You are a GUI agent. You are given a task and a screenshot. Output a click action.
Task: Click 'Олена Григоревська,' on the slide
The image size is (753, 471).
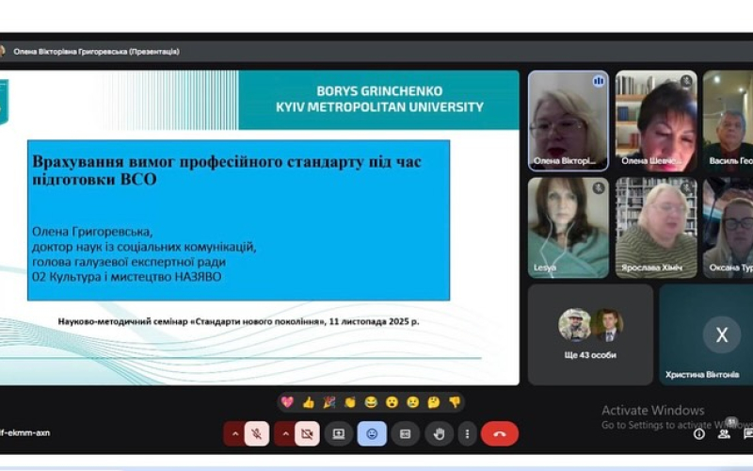92,232
